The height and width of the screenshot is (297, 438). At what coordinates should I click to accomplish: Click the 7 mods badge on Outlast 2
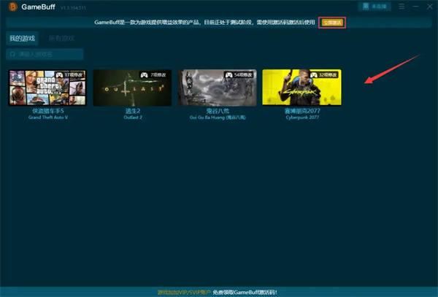click(x=153, y=75)
